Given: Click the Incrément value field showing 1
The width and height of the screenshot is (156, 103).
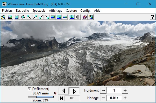Looking at the screenshot, I should (x=114, y=91).
